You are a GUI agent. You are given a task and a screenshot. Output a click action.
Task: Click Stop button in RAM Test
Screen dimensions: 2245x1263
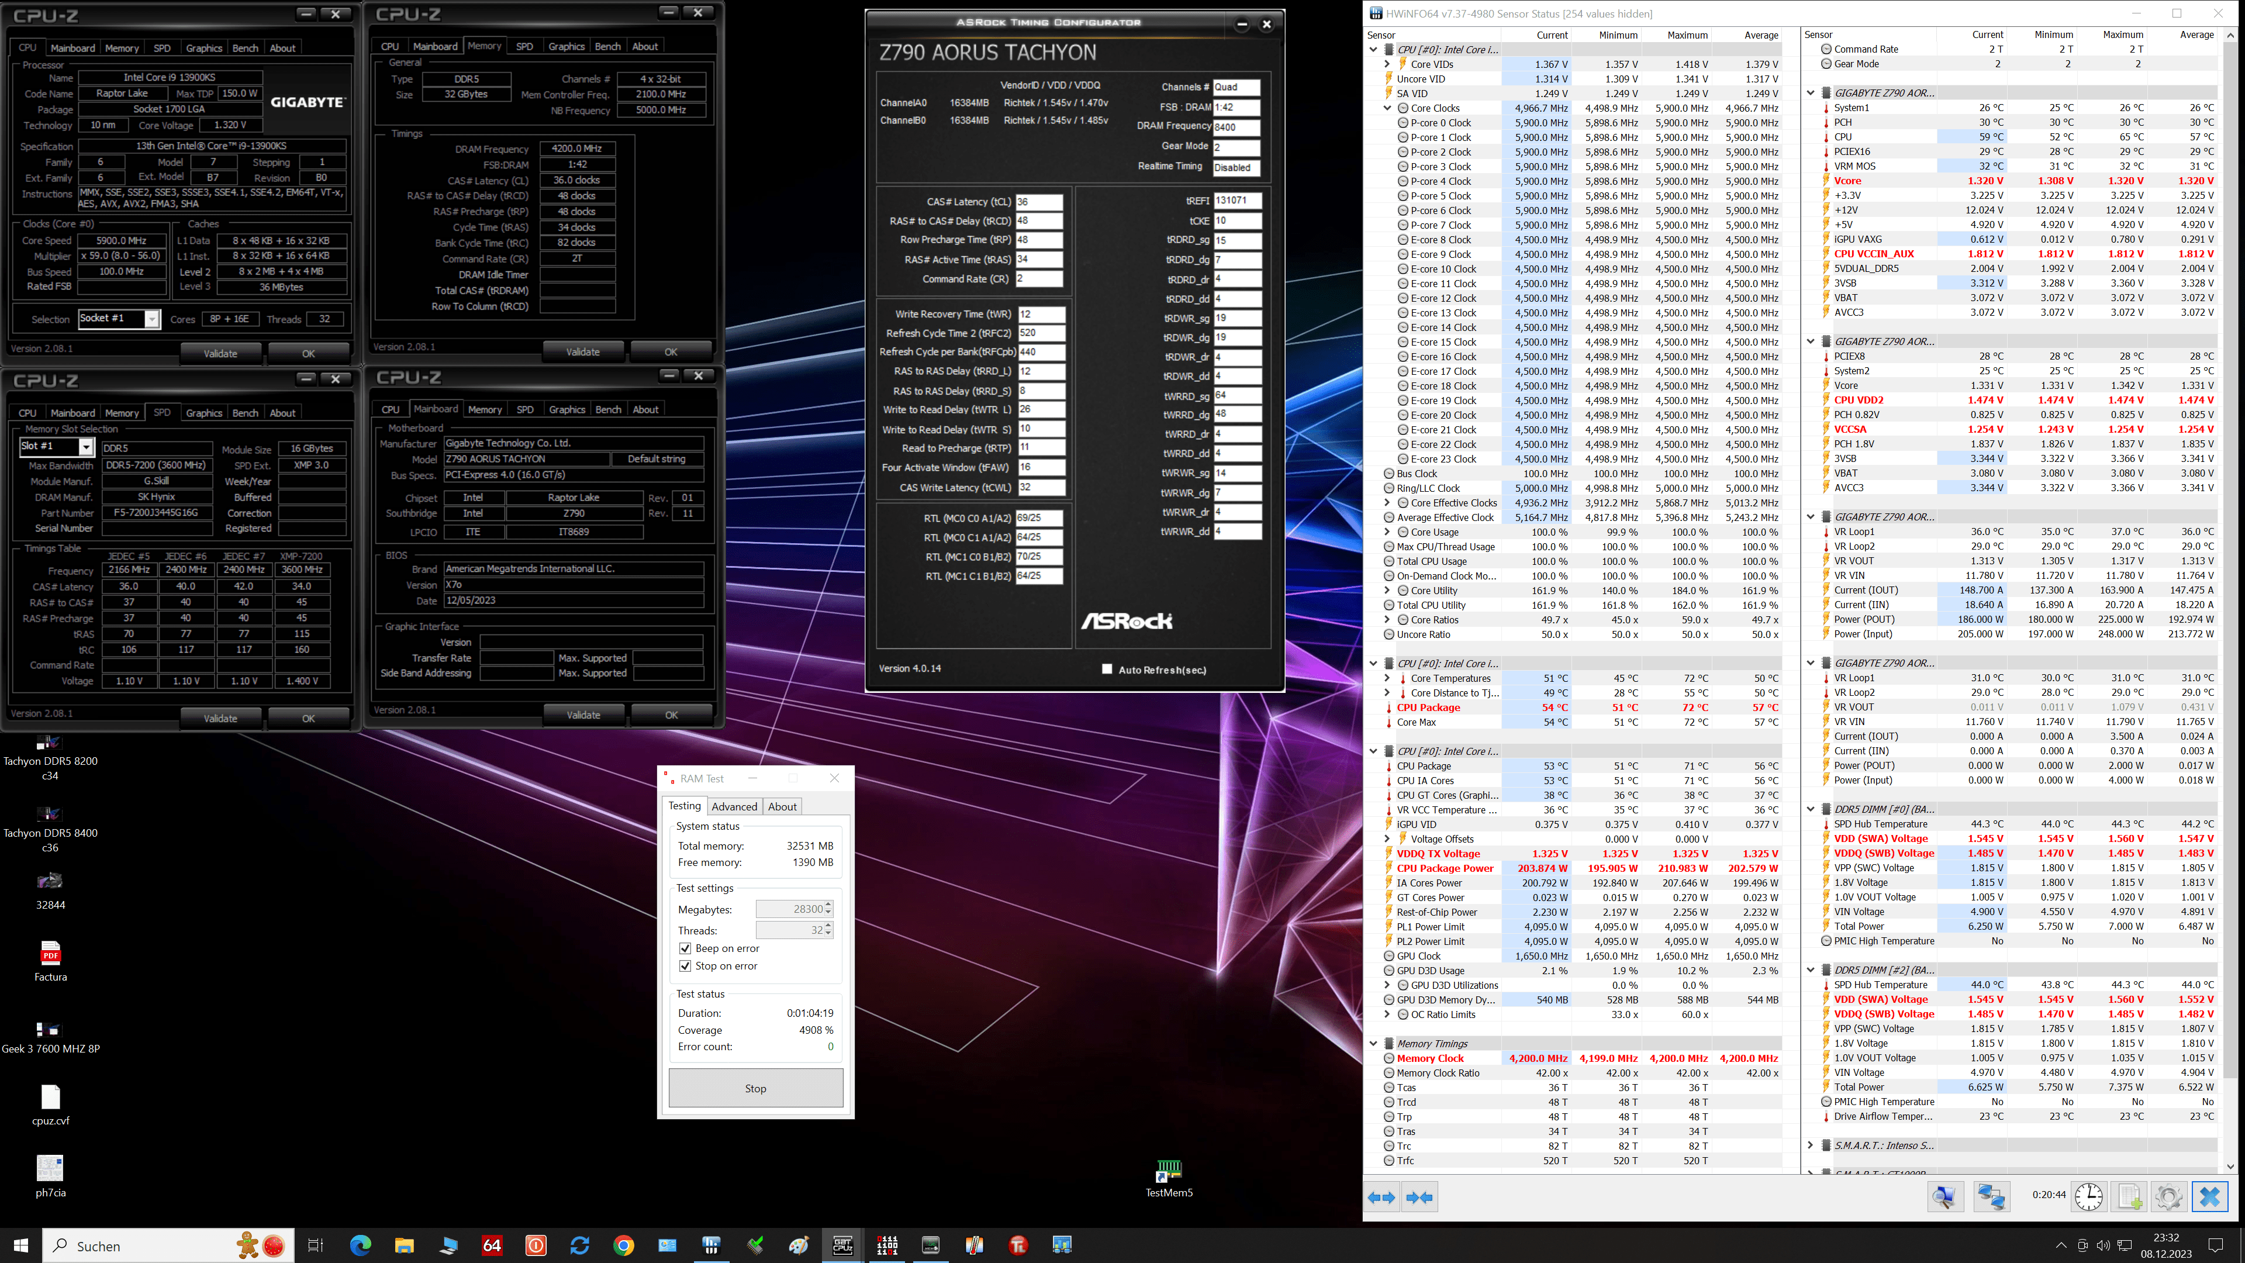755,1088
